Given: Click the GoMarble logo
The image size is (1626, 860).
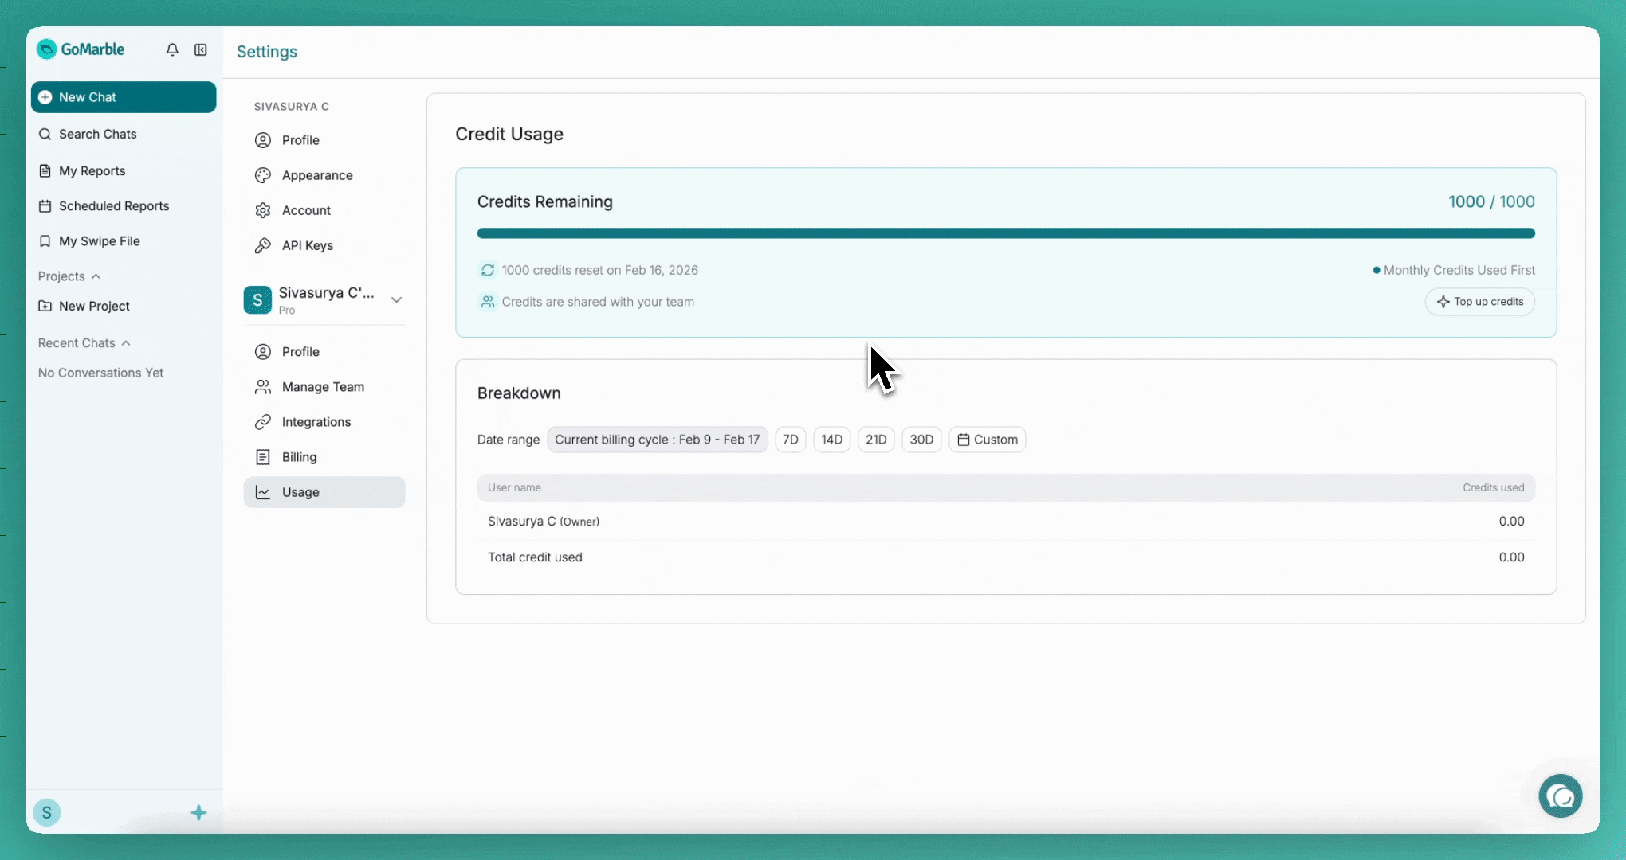Looking at the screenshot, I should (81, 49).
